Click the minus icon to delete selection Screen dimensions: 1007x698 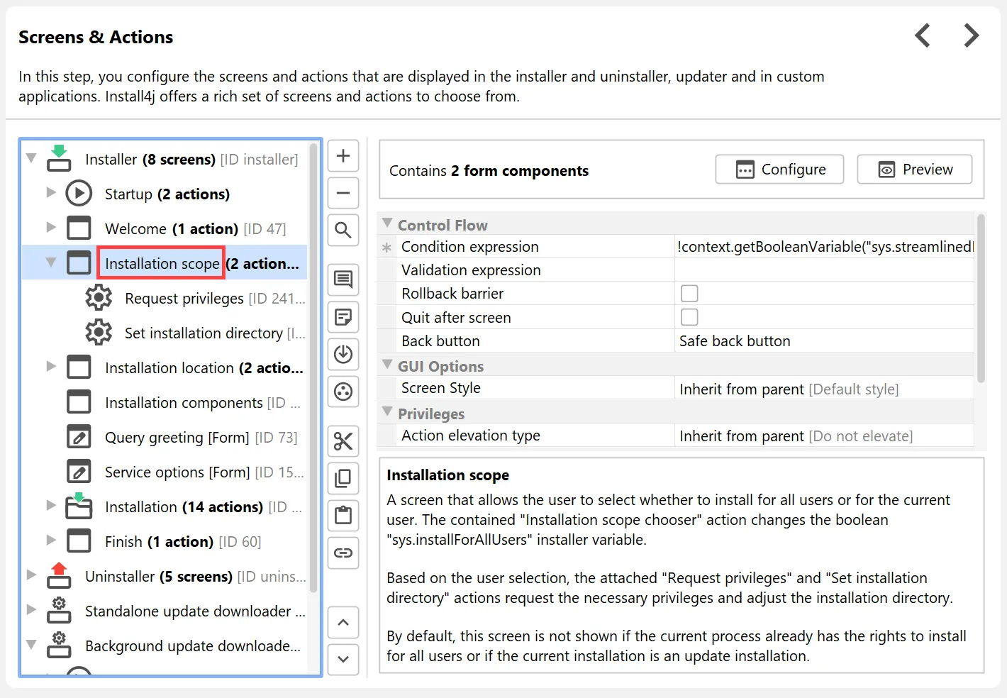tap(343, 193)
